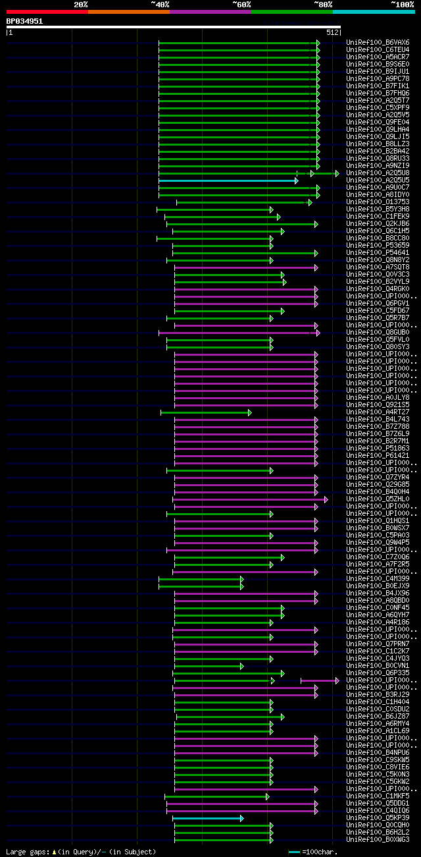Click label UniRef100_C4M399
The height and width of the screenshot is (857, 421).
point(378,579)
